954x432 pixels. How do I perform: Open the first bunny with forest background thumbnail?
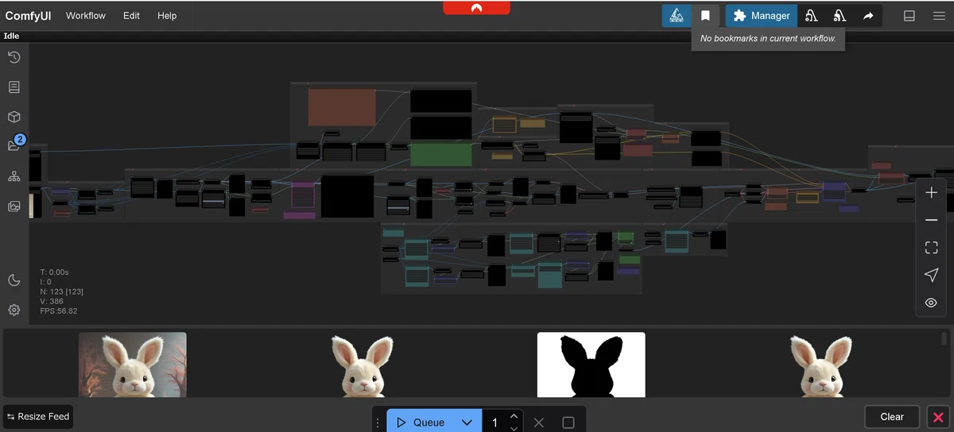[133, 364]
